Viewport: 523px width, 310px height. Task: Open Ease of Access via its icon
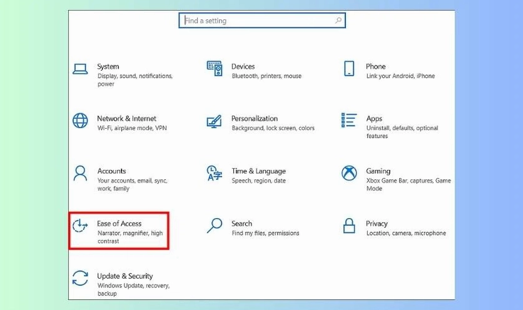(80, 225)
